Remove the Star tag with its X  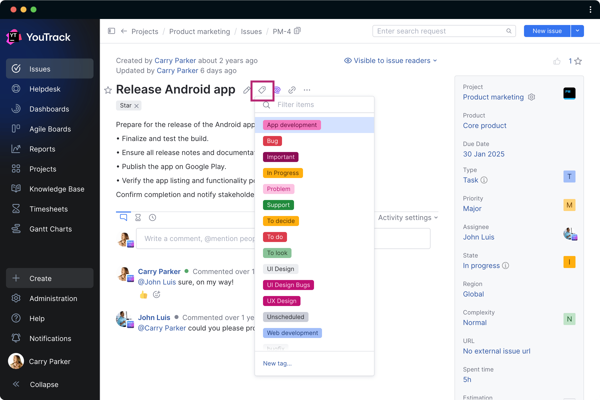[x=137, y=105]
